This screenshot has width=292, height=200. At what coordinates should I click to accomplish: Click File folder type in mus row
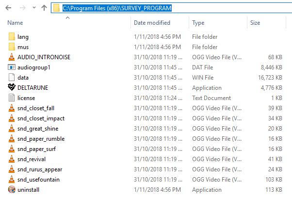pyautogui.click(x=205, y=47)
